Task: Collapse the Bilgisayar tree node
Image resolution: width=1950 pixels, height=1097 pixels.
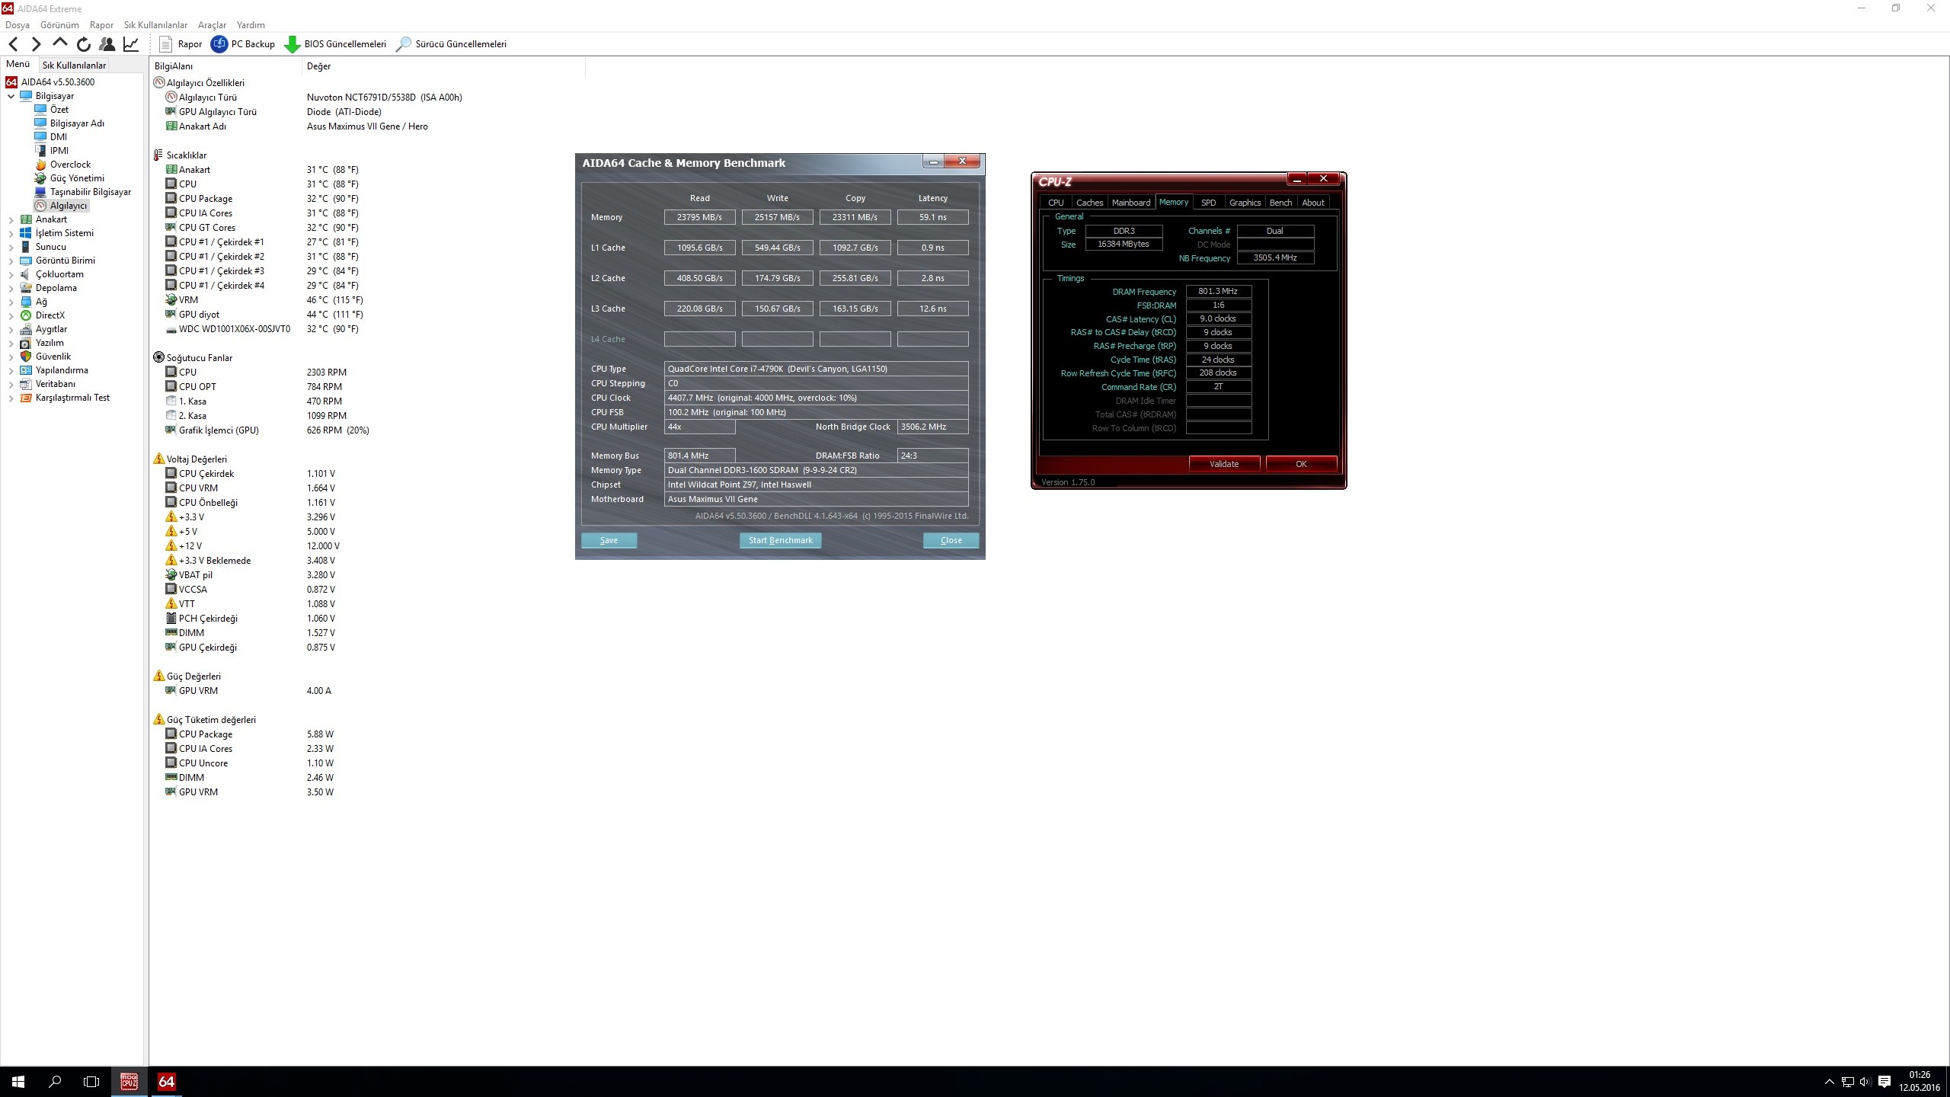Action: click(x=11, y=96)
